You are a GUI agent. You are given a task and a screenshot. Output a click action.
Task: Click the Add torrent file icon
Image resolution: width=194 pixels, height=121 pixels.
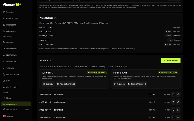point(4,31)
